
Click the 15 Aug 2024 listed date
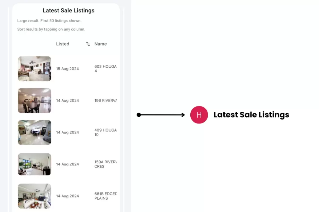point(68,69)
